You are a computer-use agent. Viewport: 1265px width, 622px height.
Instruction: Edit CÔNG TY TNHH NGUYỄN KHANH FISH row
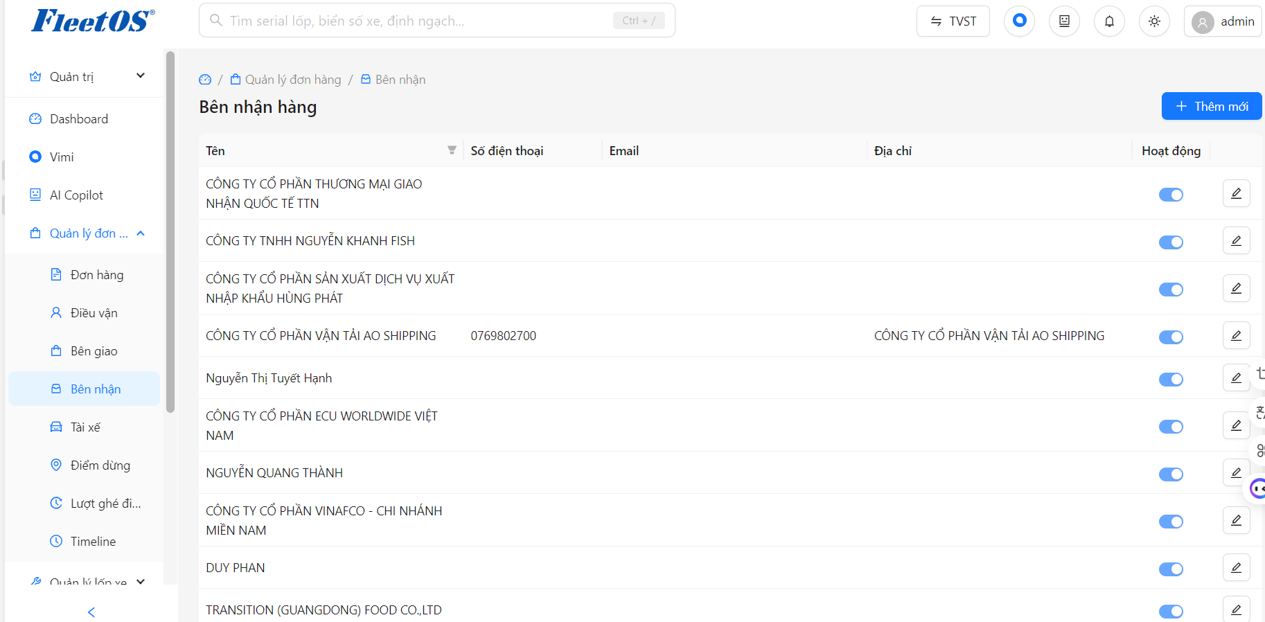pos(1236,240)
